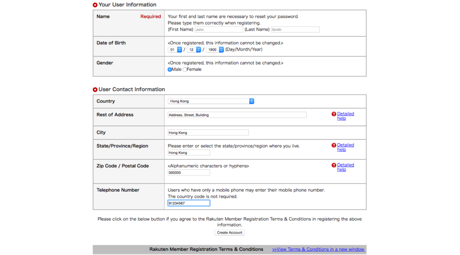
Task: Focus the First Name input field
Action: click(x=219, y=30)
